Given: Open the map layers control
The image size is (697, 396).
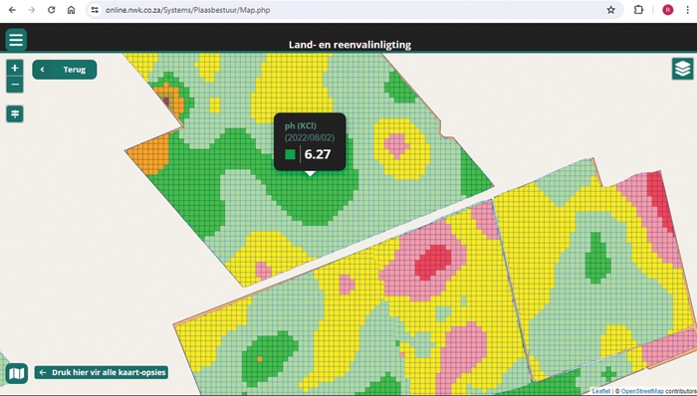Looking at the screenshot, I should click(x=682, y=69).
